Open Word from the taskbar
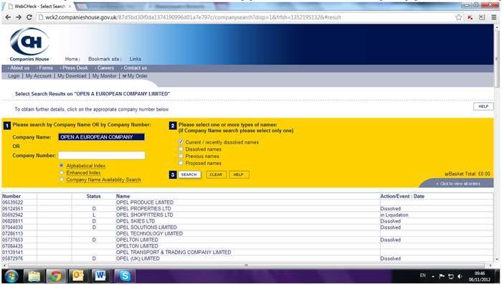 click(x=100, y=276)
